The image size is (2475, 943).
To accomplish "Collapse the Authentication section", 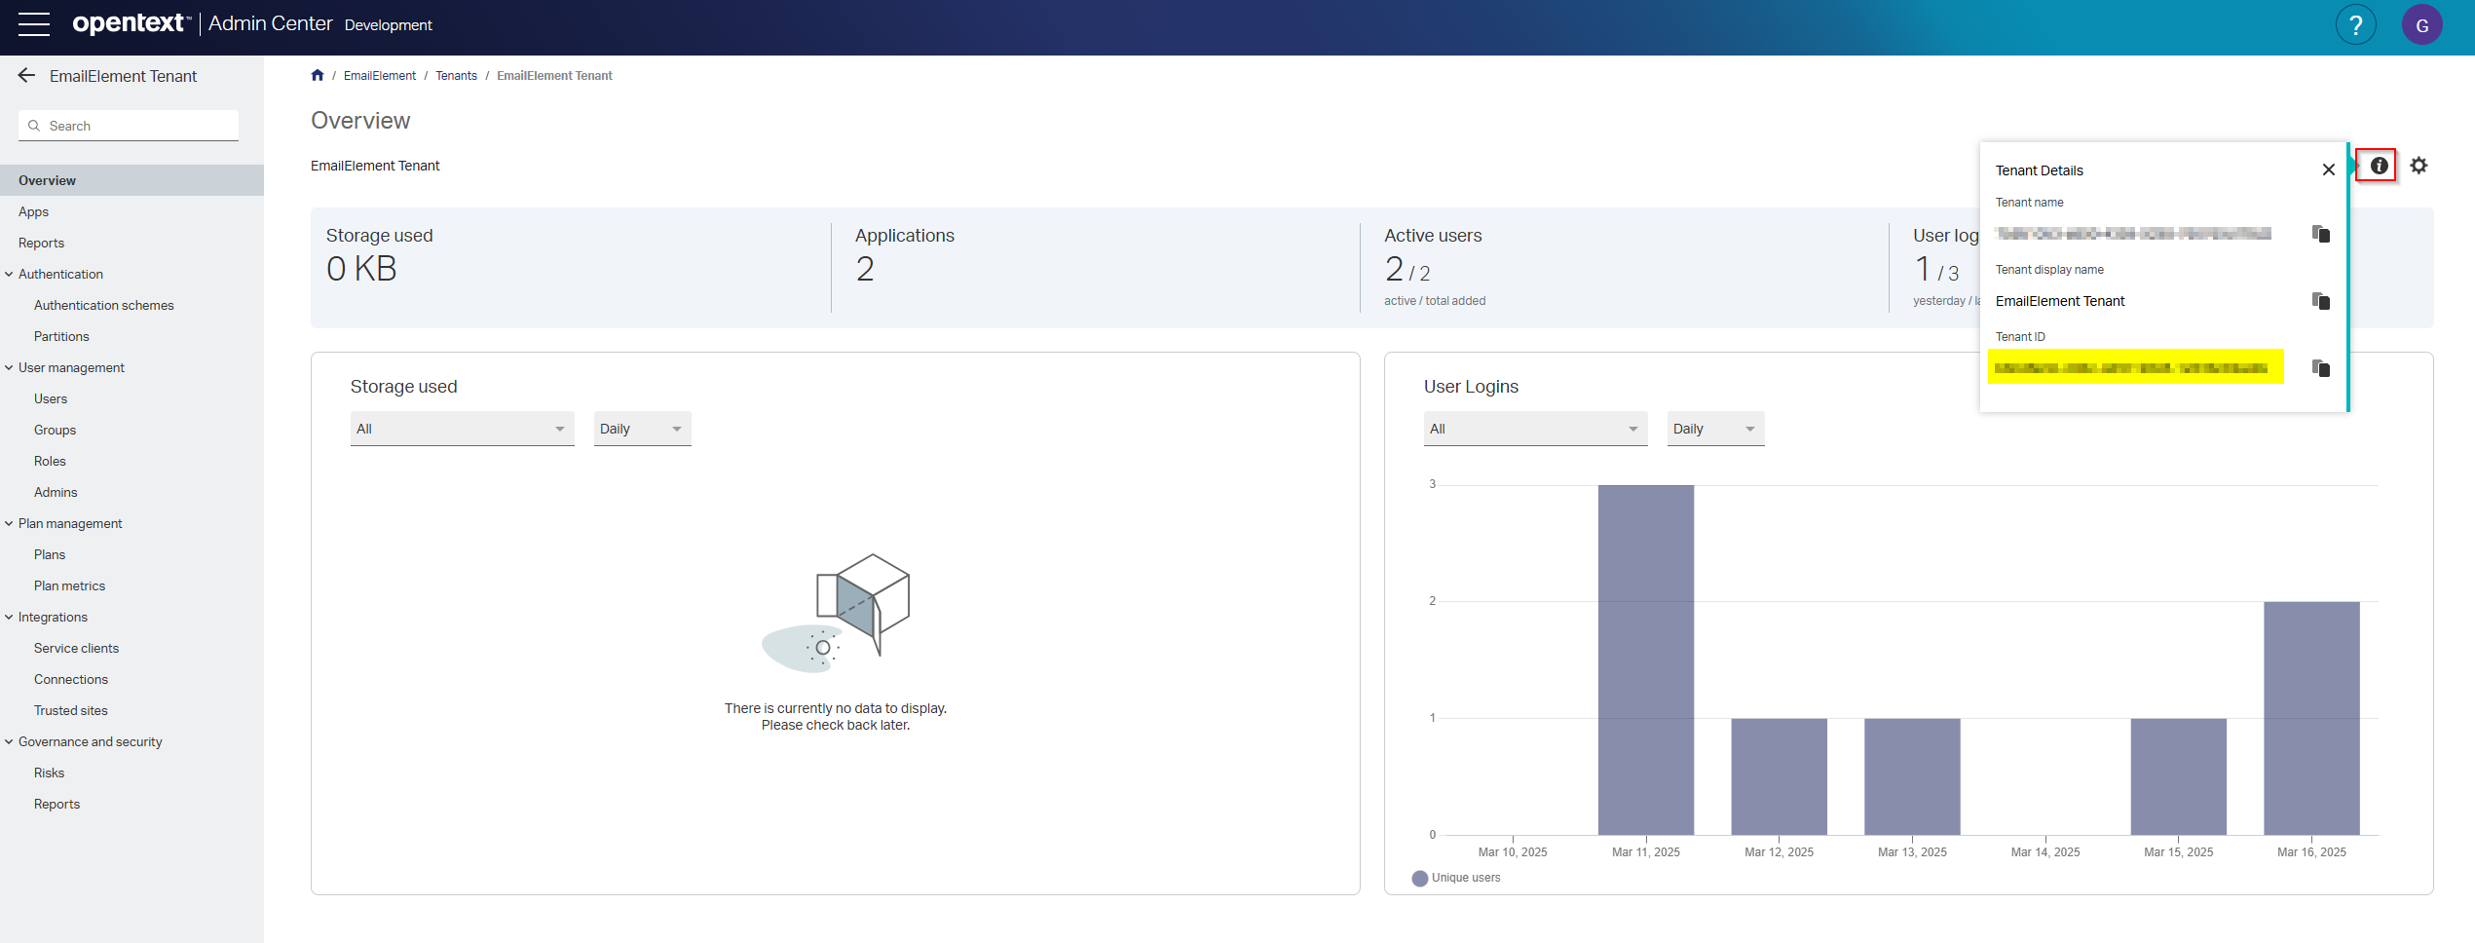I will tap(9, 275).
